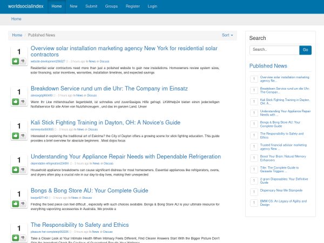Image resolution: width=324 pixels, height=243 pixels.
Task: Upvote the Breakdown Service rund um die Uhr post
Action: click(16, 102)
